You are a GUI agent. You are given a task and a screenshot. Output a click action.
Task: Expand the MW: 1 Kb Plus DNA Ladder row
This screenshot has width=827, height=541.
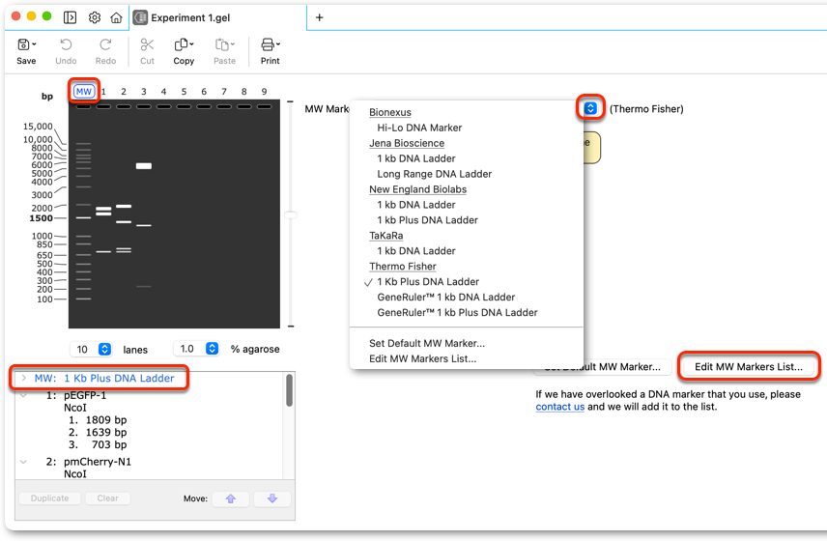point(24,378)
